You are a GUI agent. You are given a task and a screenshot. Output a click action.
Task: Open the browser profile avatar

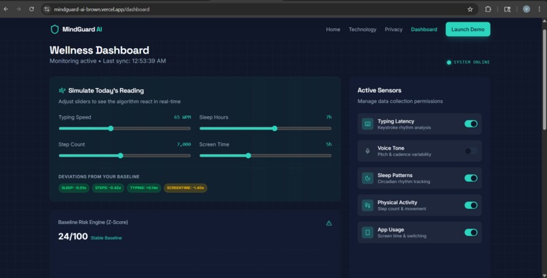coord(527,9)
